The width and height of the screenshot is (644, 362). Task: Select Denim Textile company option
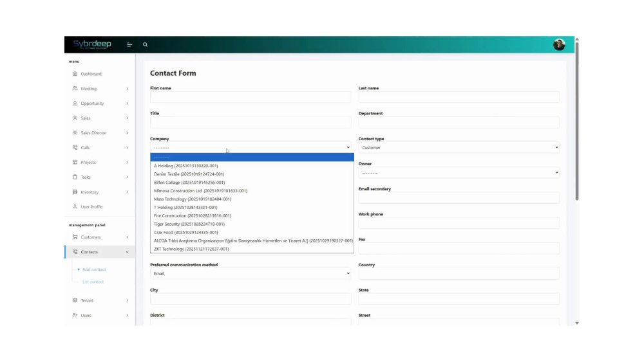coord(252,174)
